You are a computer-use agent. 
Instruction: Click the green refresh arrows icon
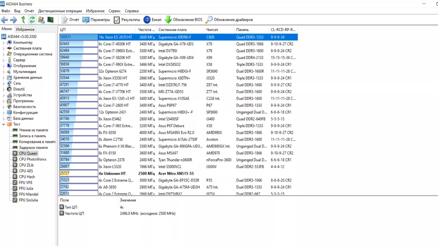32,20
